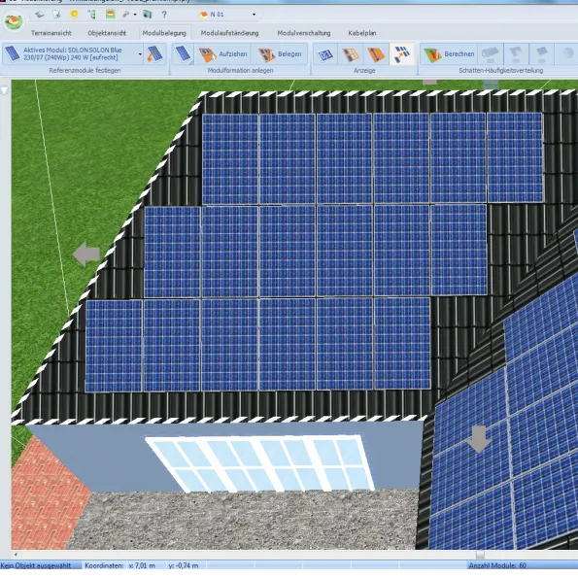Click the Belegen button

pyautogui.click(x=280, y=54)
